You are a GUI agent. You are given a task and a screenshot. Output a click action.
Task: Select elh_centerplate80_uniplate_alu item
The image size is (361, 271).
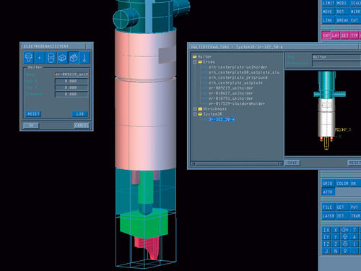coord(244,72)
